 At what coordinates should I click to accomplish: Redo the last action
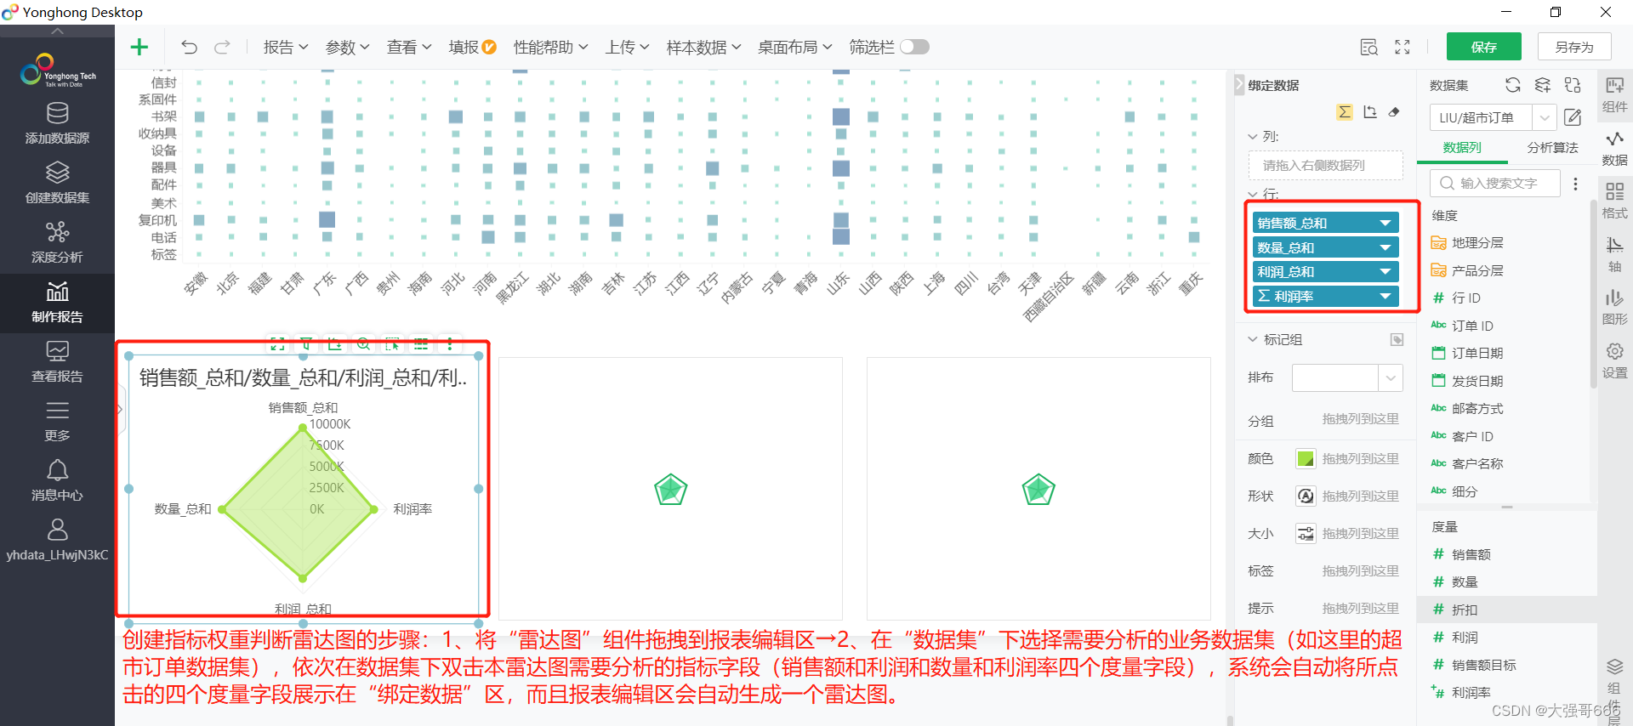(222, 47)
